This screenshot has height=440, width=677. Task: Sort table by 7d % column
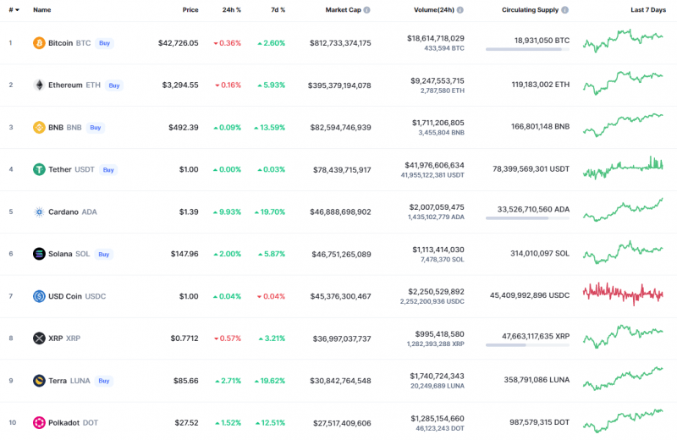click(277, 10)
